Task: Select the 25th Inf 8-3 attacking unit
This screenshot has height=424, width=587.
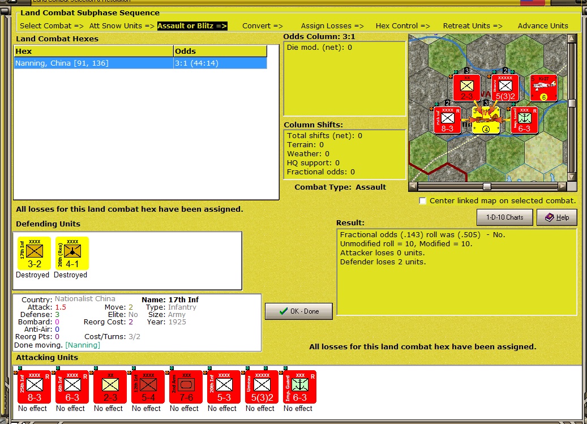Action: [35, 387]
